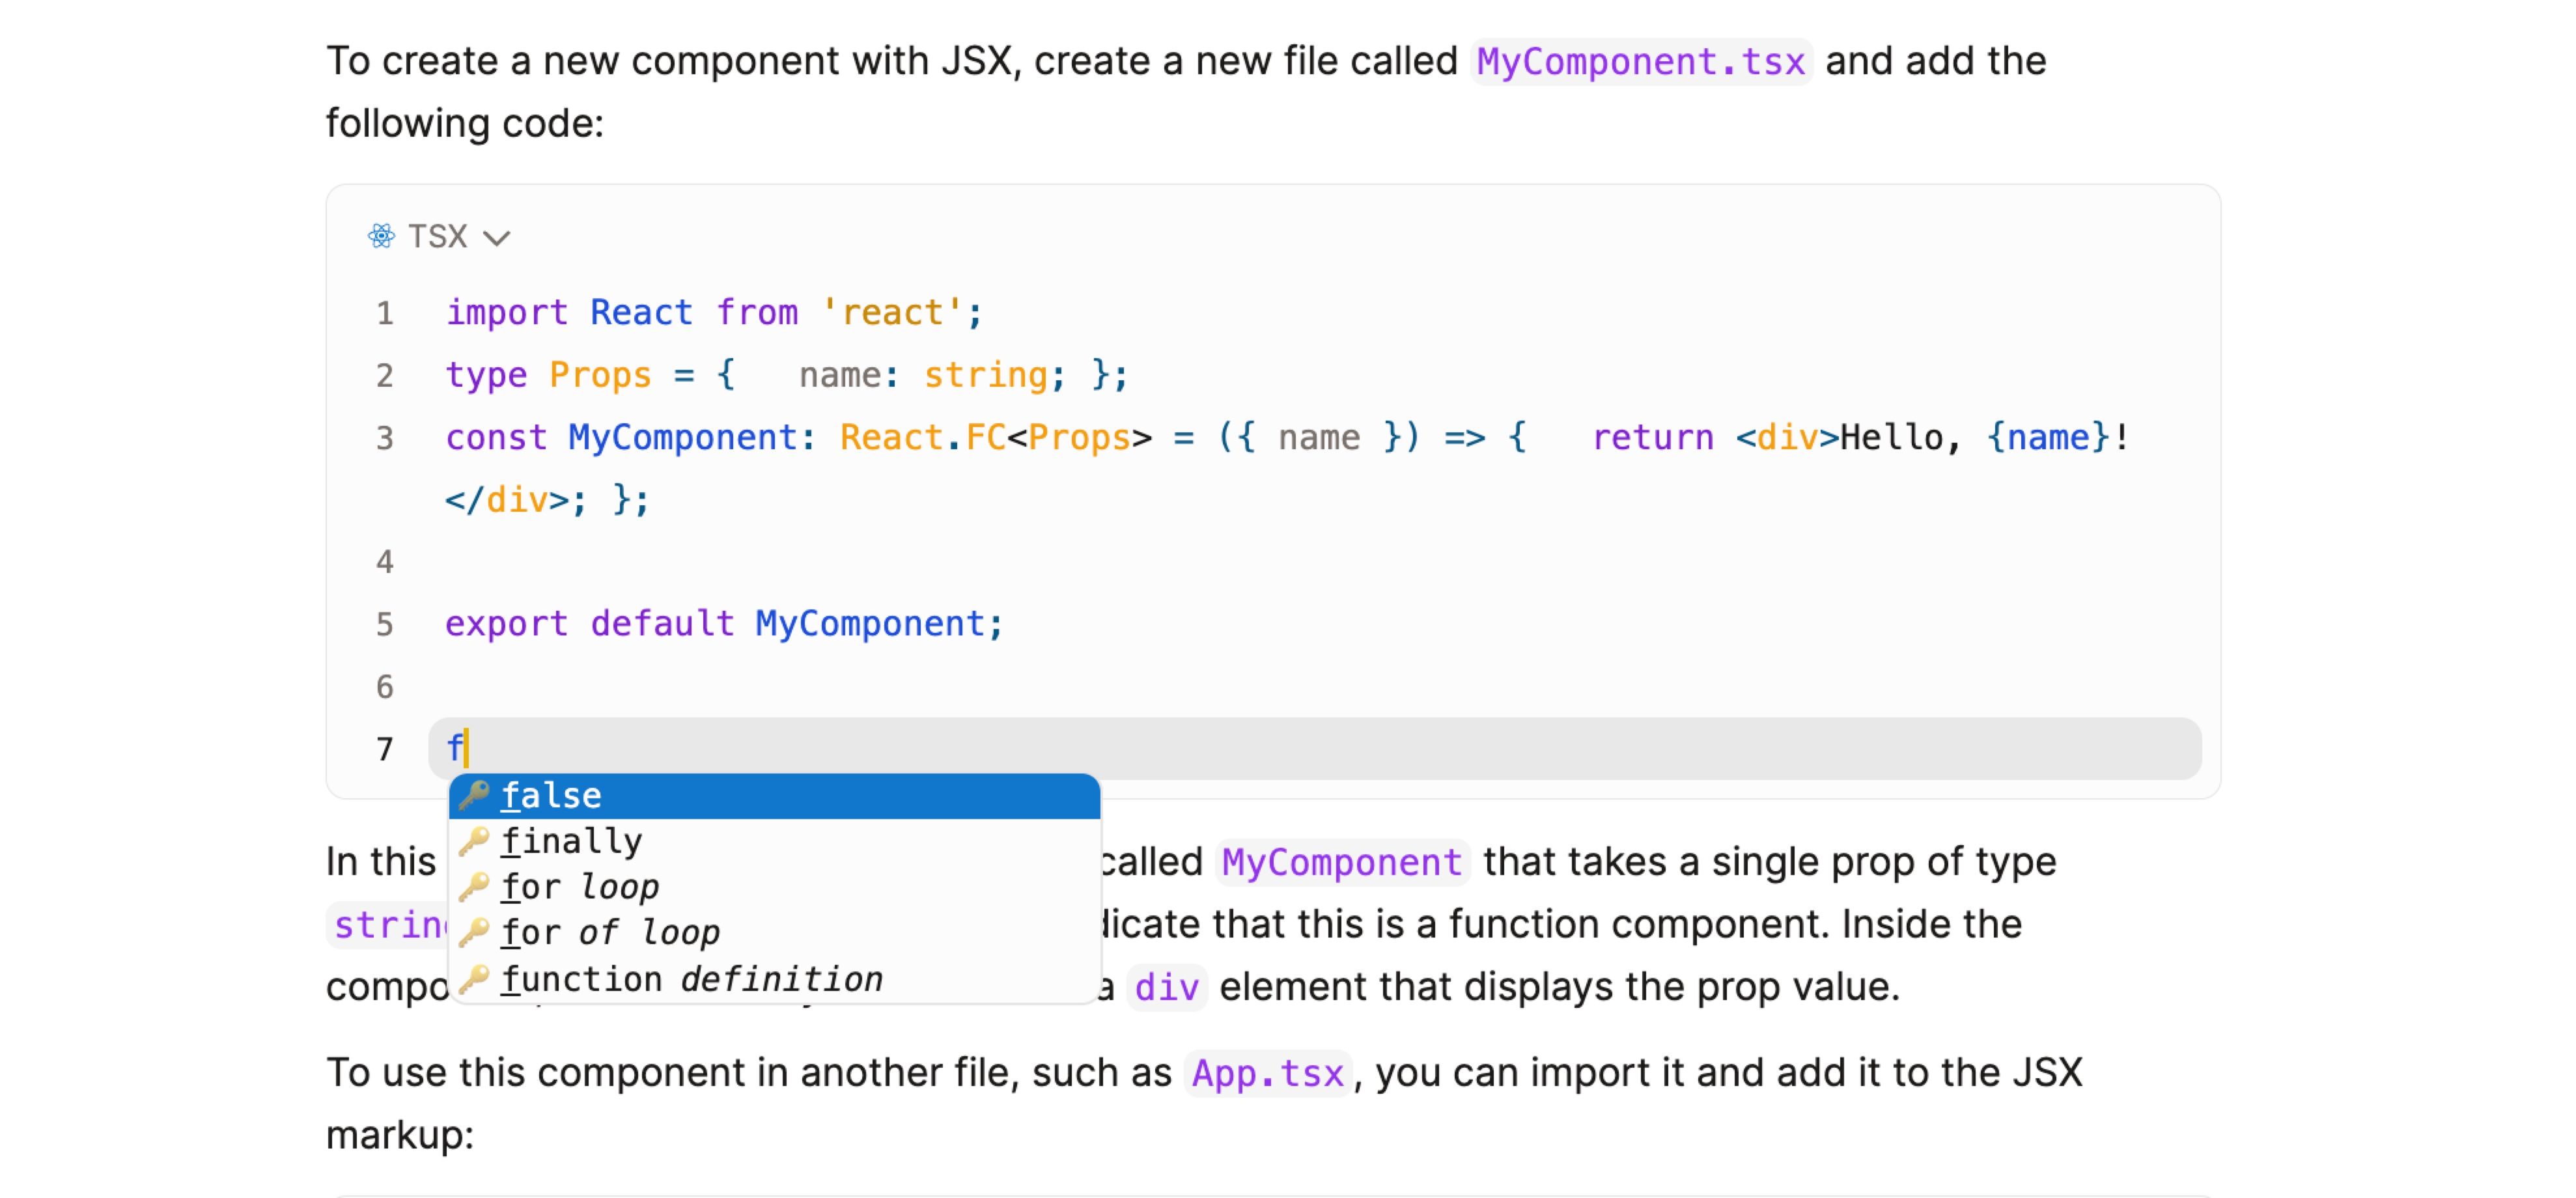Viewport: 2576px width, 1198px height.
Task: Click the key icon beside 'for loop'
Action: (x=474, y=886)
